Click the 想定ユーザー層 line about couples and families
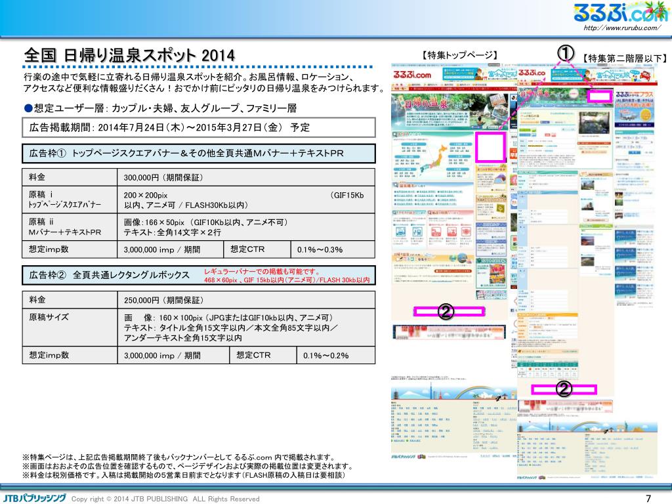Viewport: 672px width, 504px height. point(161,108)
